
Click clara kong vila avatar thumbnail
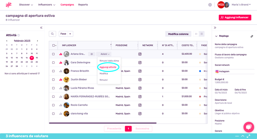coord(66,113)
